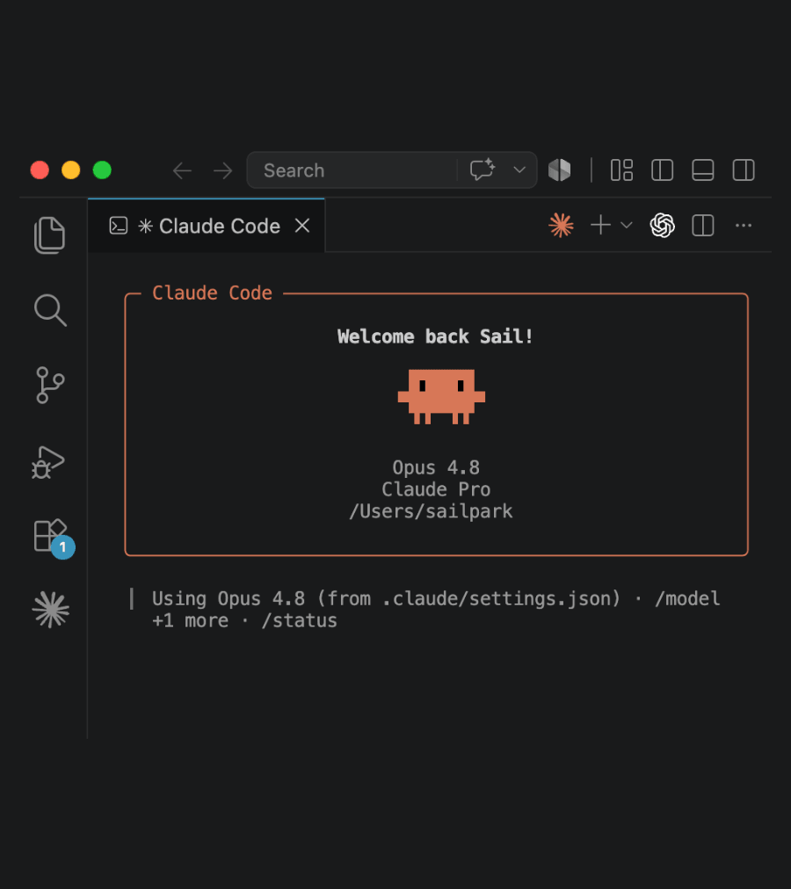Click the hexagon extension icon in title bar
Image resolution: width=791 pixels, height=889 pixels.
[560, 170]
